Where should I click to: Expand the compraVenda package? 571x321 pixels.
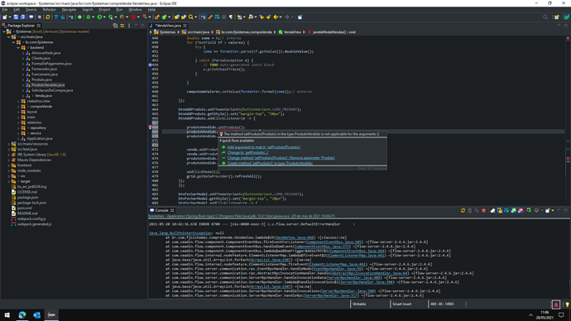18,107
